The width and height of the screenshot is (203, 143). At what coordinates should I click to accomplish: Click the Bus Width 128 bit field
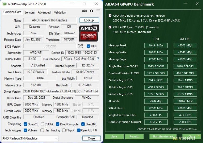pos(88,78)
